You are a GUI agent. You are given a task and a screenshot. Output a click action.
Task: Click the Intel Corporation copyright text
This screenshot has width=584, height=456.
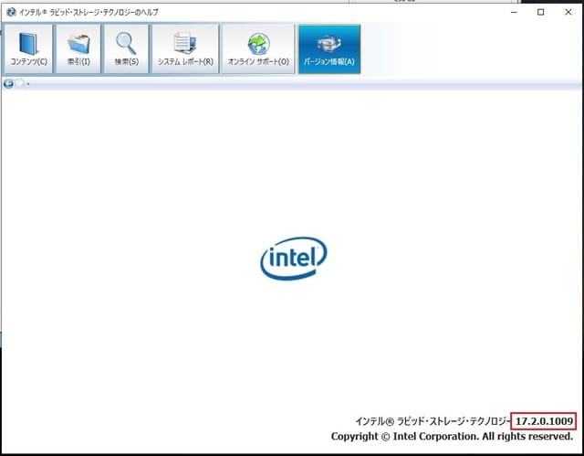pyautogui.click(x=452, y=436)
